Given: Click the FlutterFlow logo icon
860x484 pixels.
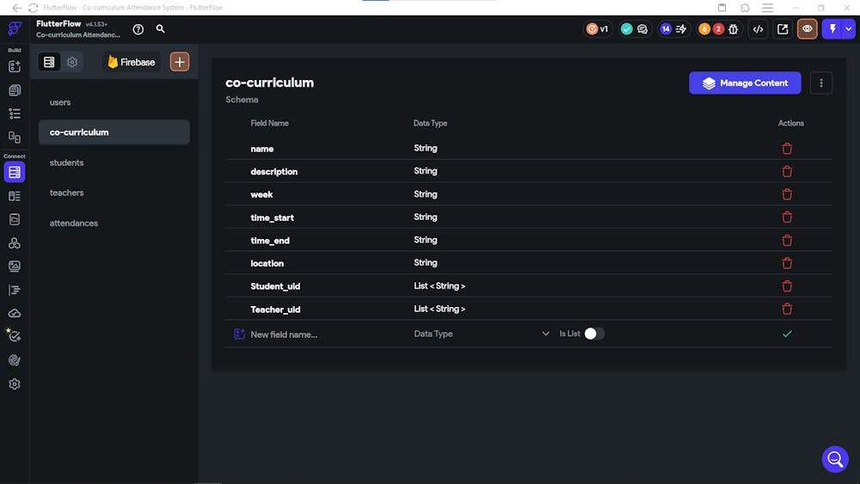Looking at the screenshot, I should click(15, 28).
